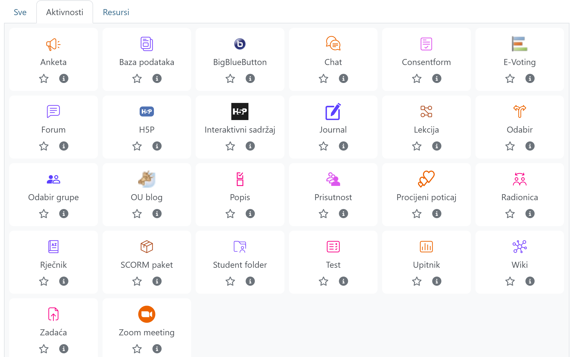Switch to the Sve tab
Viewport: 570px width, 357px height.
(x=20, y=12)
